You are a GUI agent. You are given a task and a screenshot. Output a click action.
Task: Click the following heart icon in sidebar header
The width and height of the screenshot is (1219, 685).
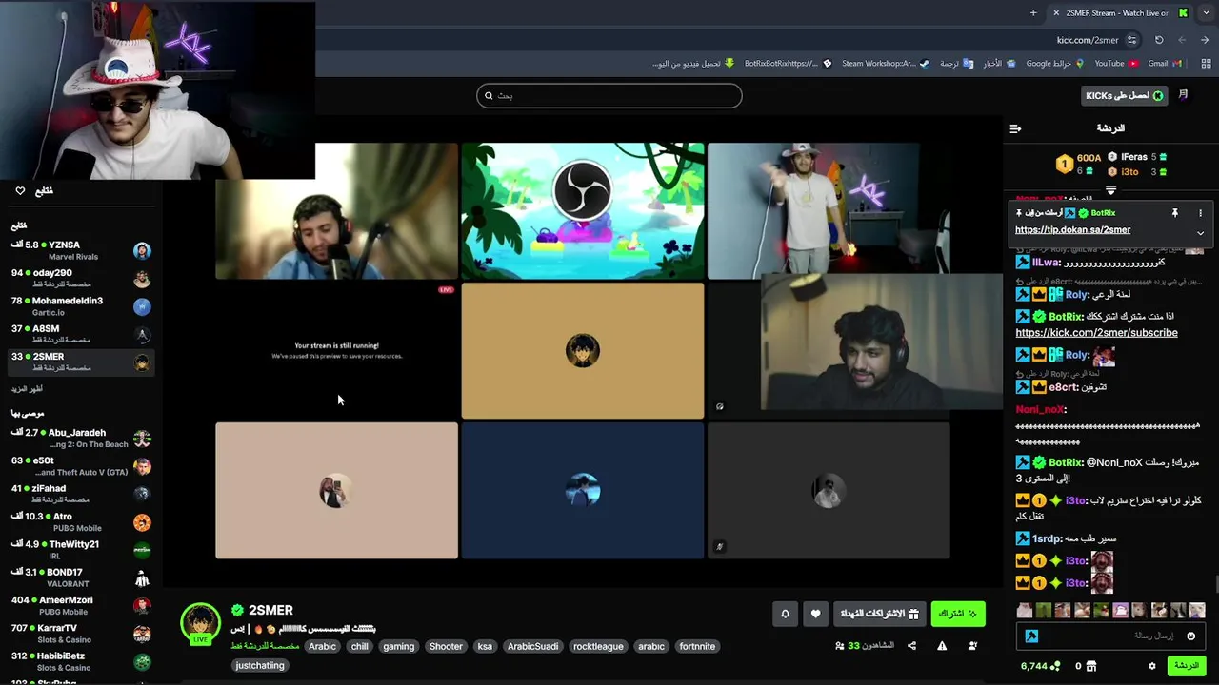click(x=20, y=191)
